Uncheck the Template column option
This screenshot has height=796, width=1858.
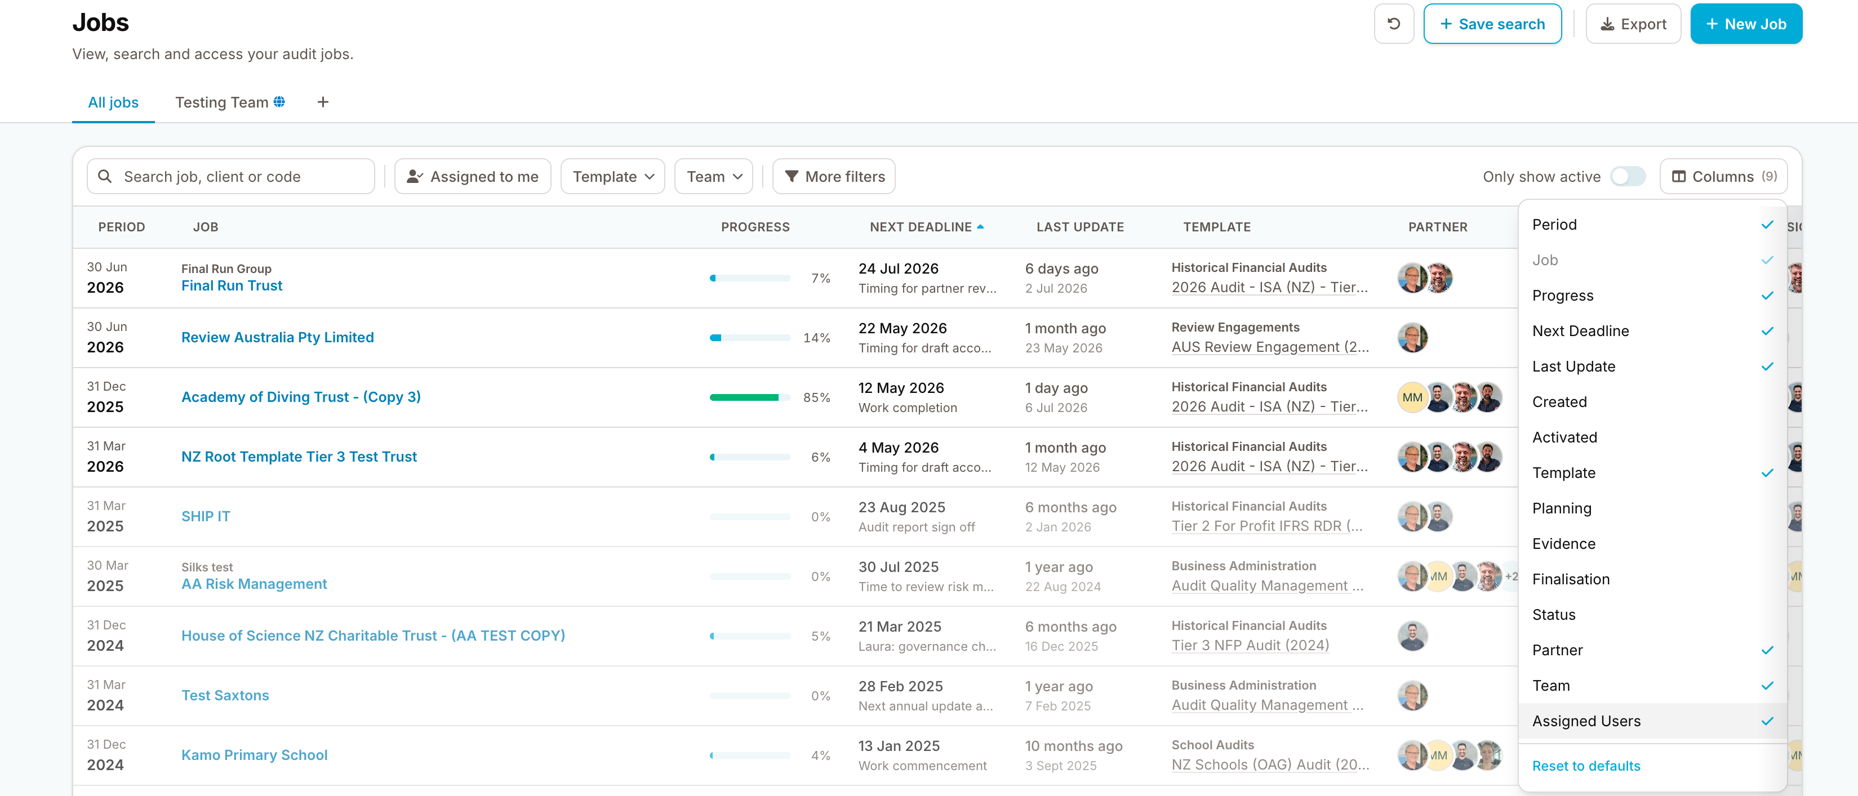(1652, 473)
